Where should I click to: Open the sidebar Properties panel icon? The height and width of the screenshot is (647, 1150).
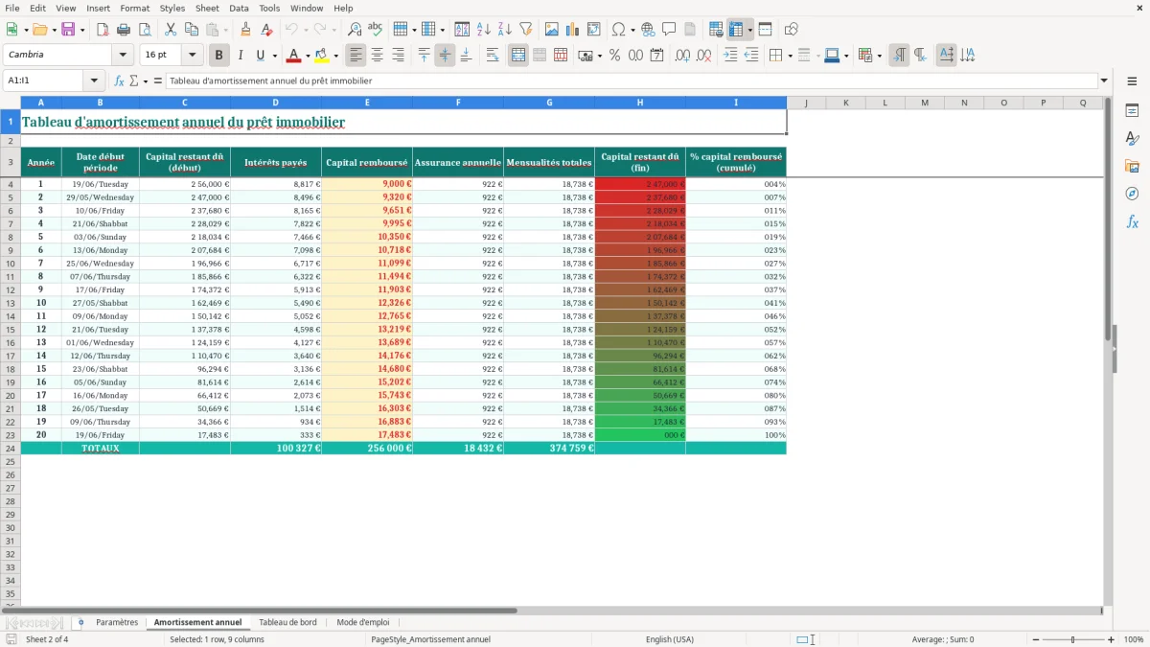(x=1132, y=111)
